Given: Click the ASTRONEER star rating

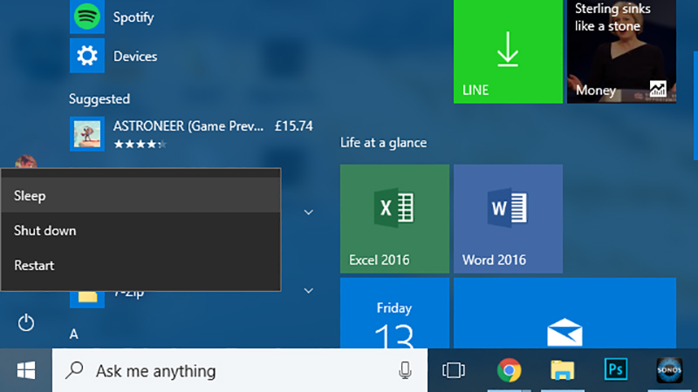Looking at the screenshot, I should click(140, 144).
